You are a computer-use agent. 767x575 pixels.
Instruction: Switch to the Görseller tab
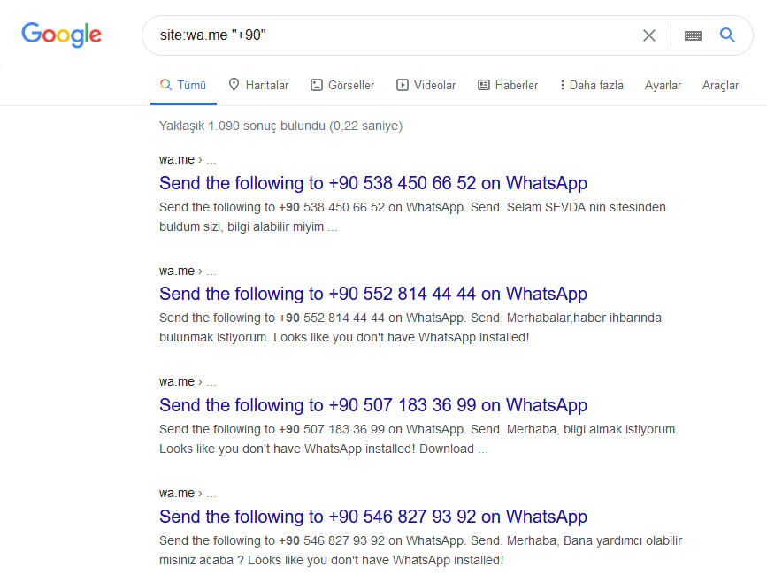click(x=342, y=86)
